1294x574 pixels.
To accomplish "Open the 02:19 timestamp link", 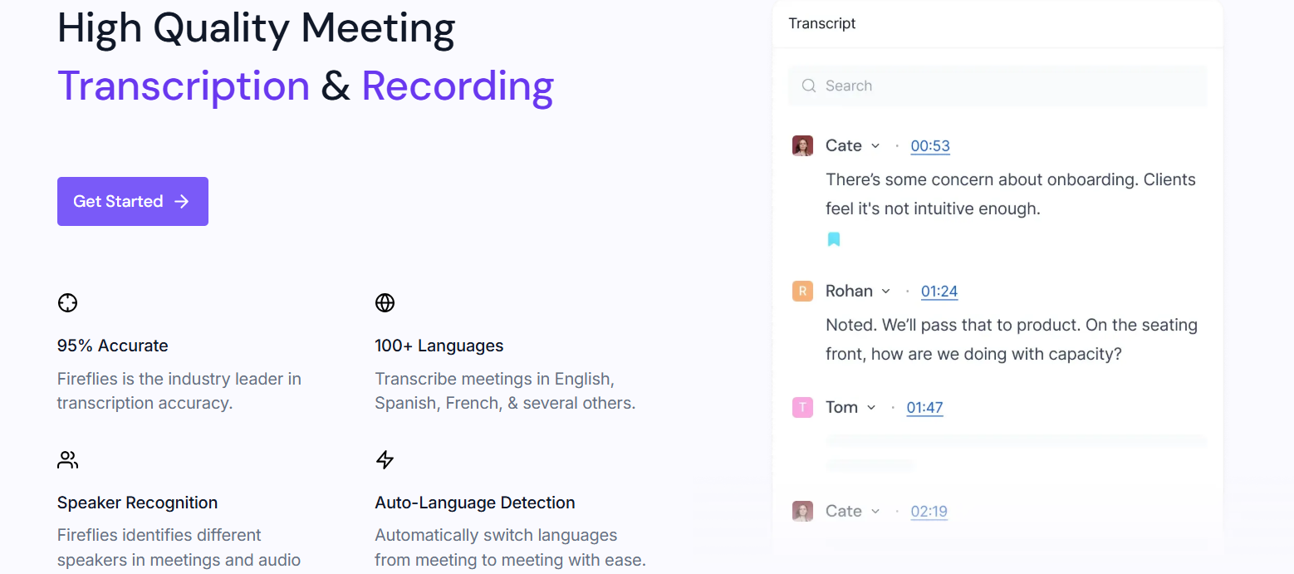I will point(929,512).
